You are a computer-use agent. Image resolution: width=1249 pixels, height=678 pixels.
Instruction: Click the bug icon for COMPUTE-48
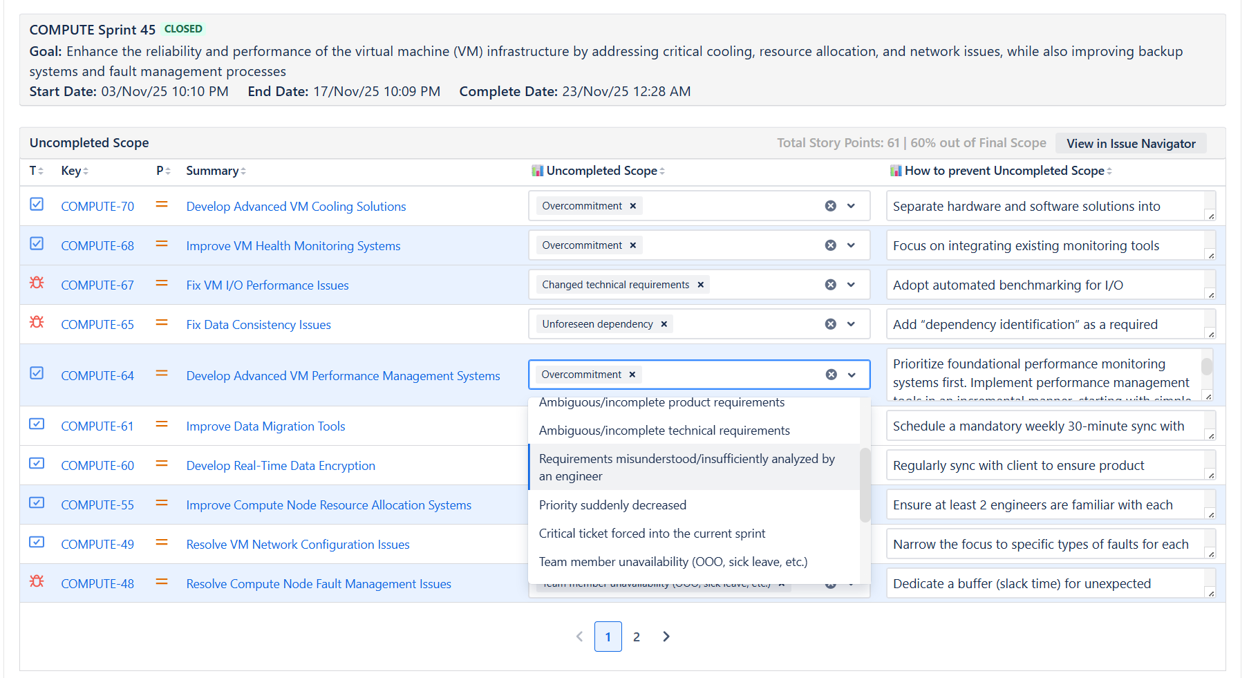pos(37,582)
